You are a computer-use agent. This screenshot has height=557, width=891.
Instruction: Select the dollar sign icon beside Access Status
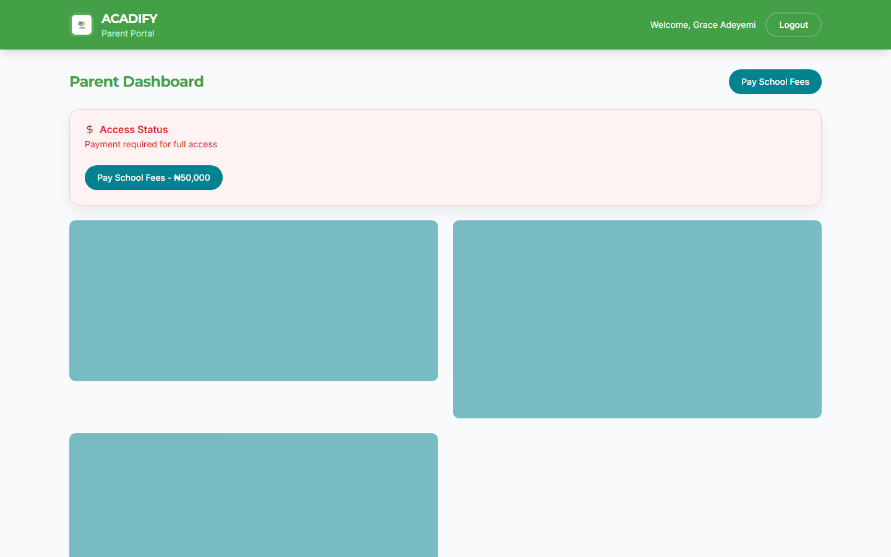pos(89,129)
